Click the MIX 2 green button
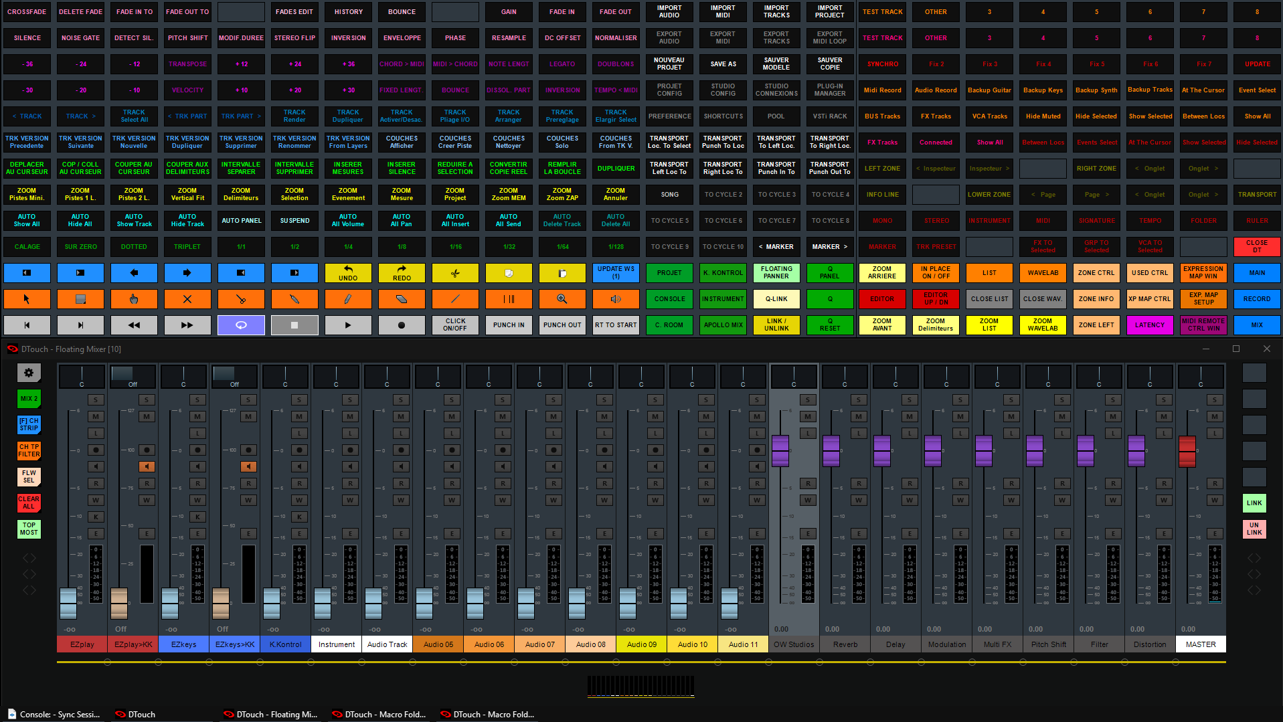This screenshot has width=1283, height=722. [x=29, y=399]
